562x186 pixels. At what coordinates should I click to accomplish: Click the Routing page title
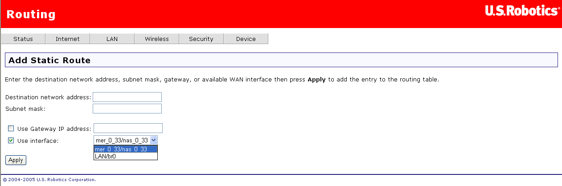tap(31, 14)
